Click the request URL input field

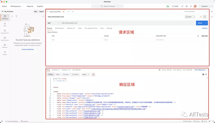[x=128, y=23]
